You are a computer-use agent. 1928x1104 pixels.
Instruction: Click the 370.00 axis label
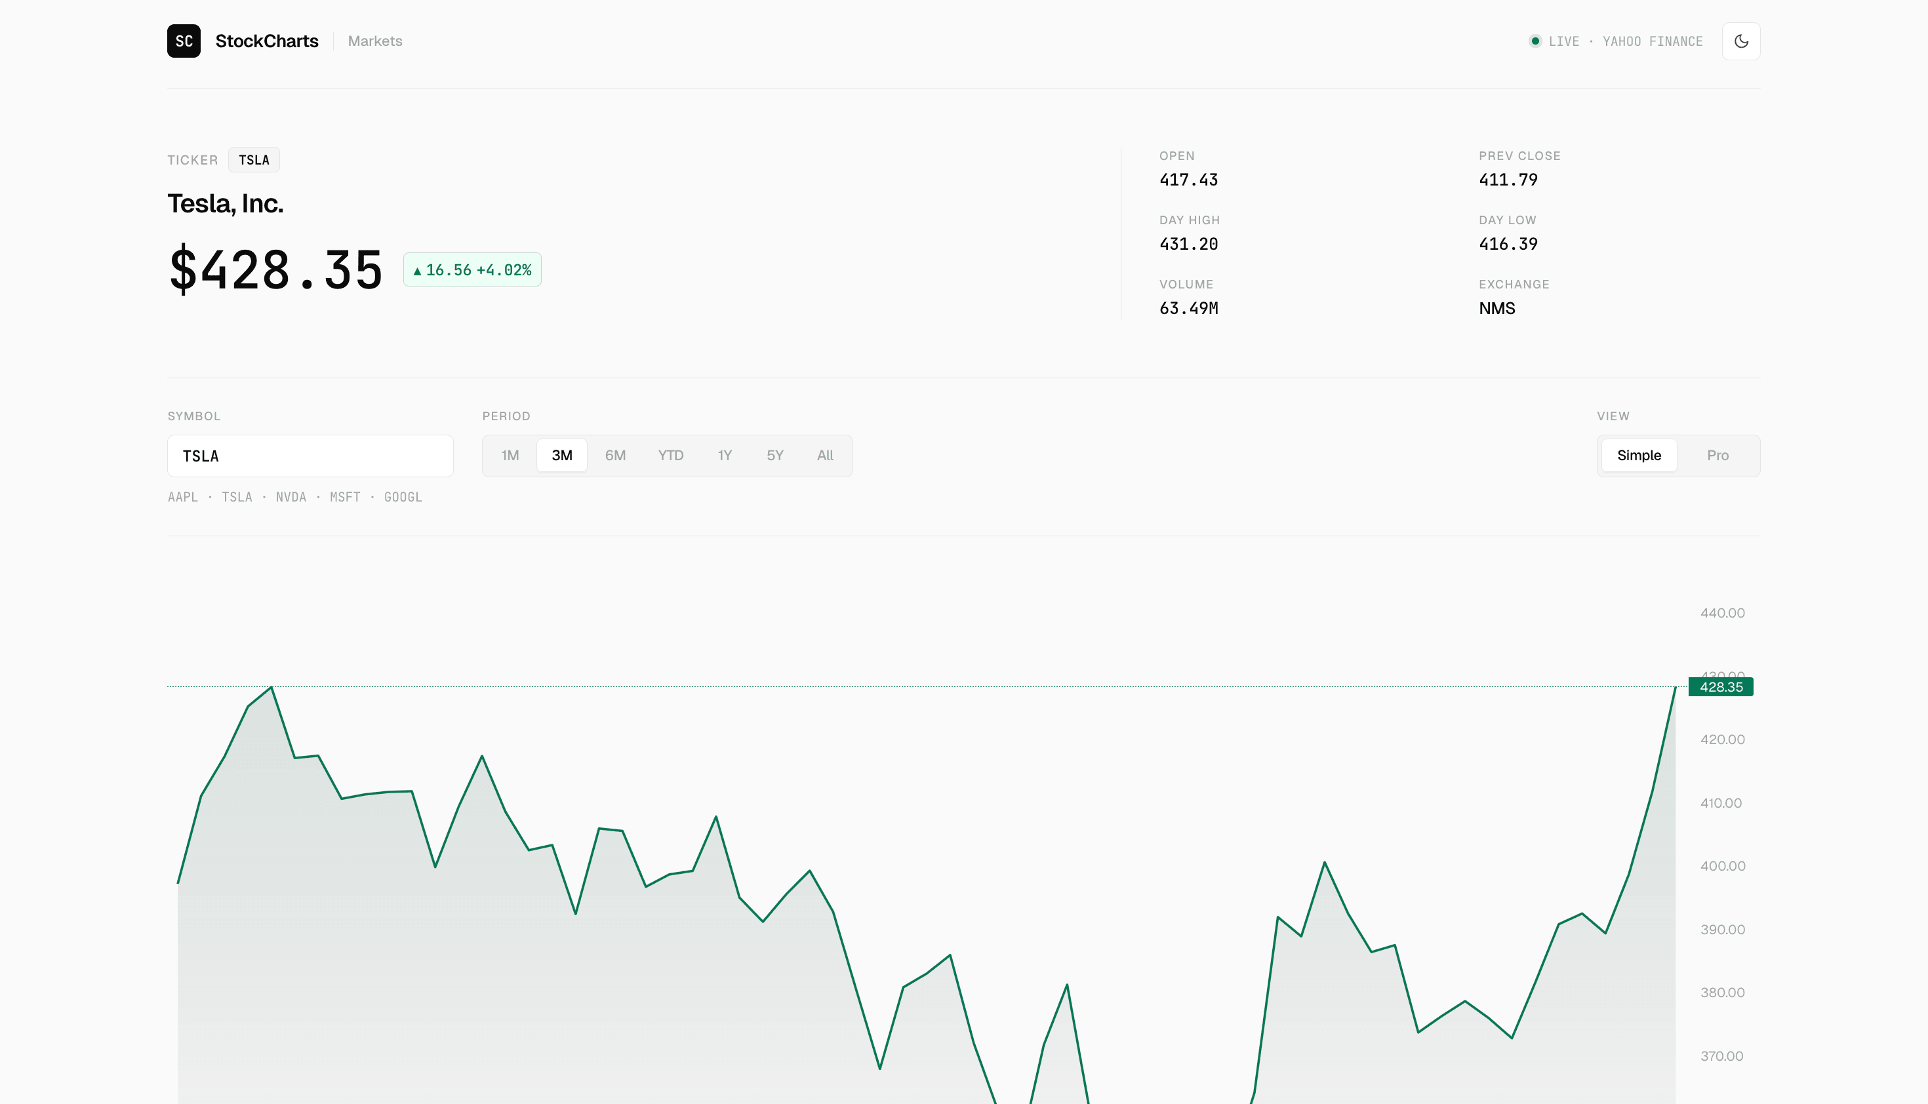tap(1721, 1056)
